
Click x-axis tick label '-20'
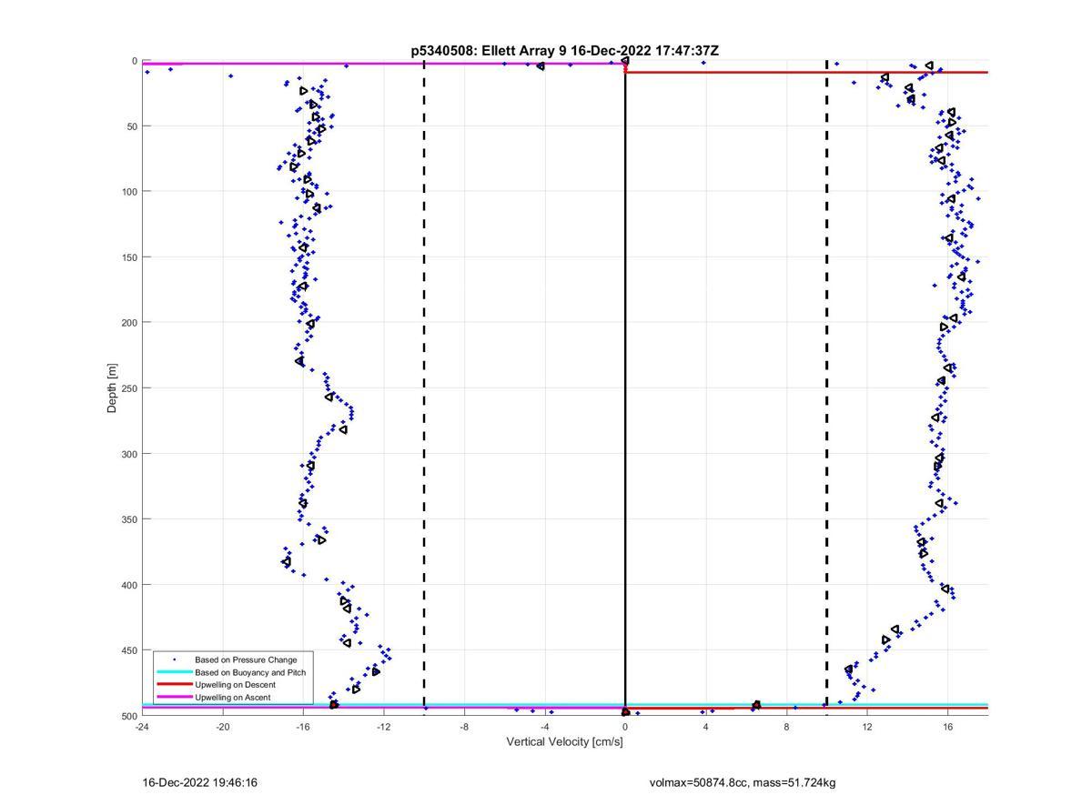[222, 727]
